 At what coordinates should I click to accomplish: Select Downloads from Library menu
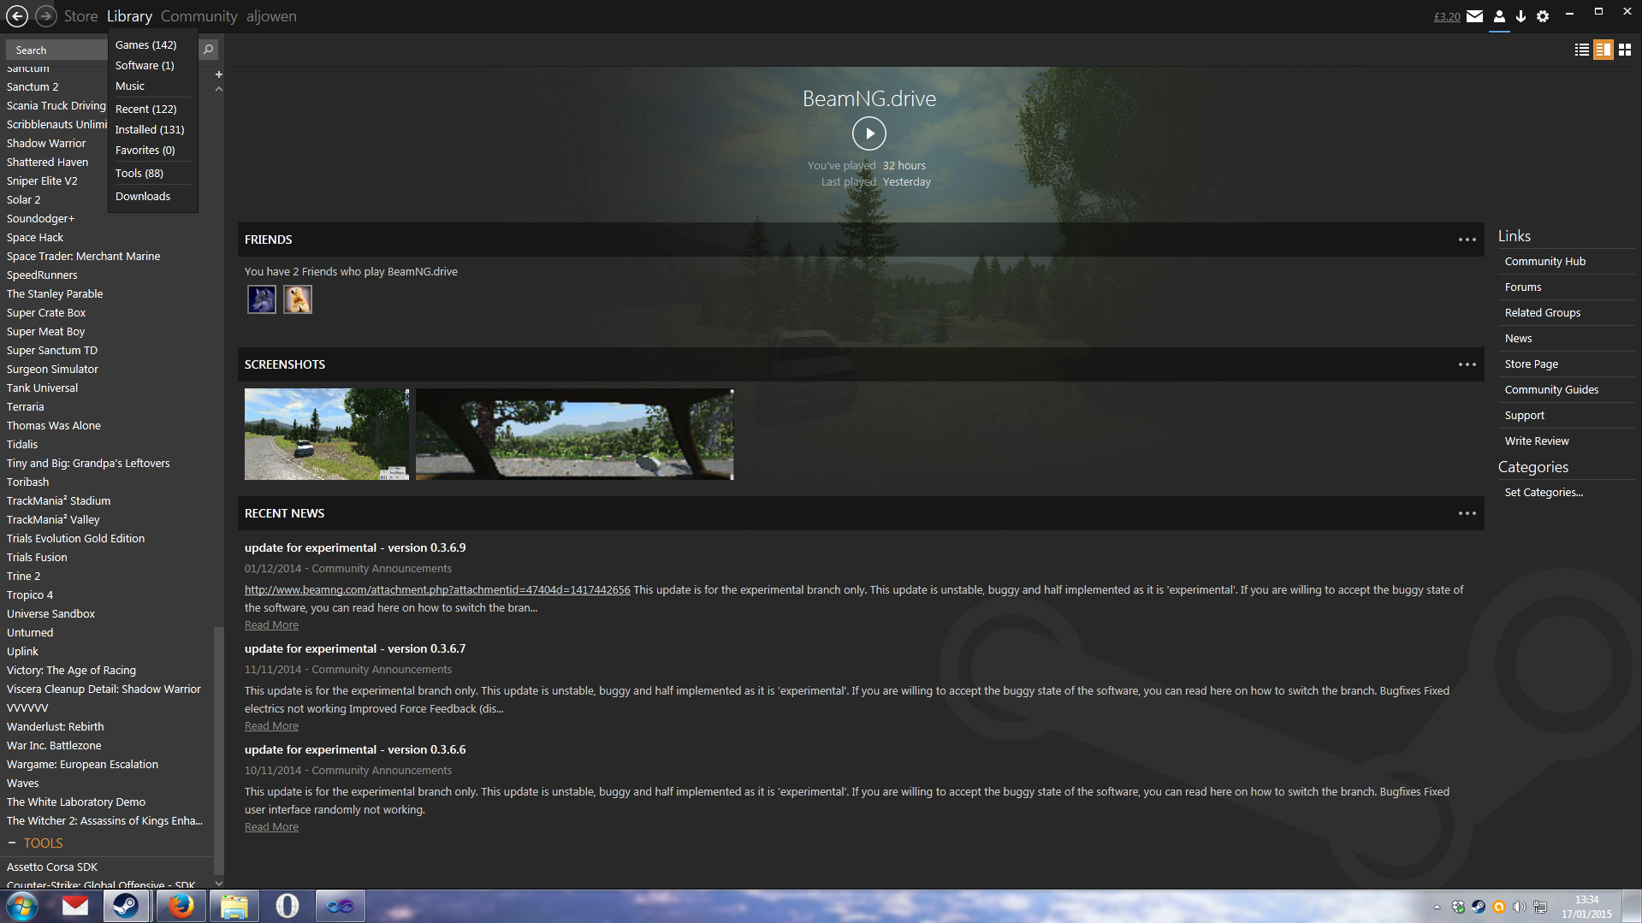tap(143, 196)
